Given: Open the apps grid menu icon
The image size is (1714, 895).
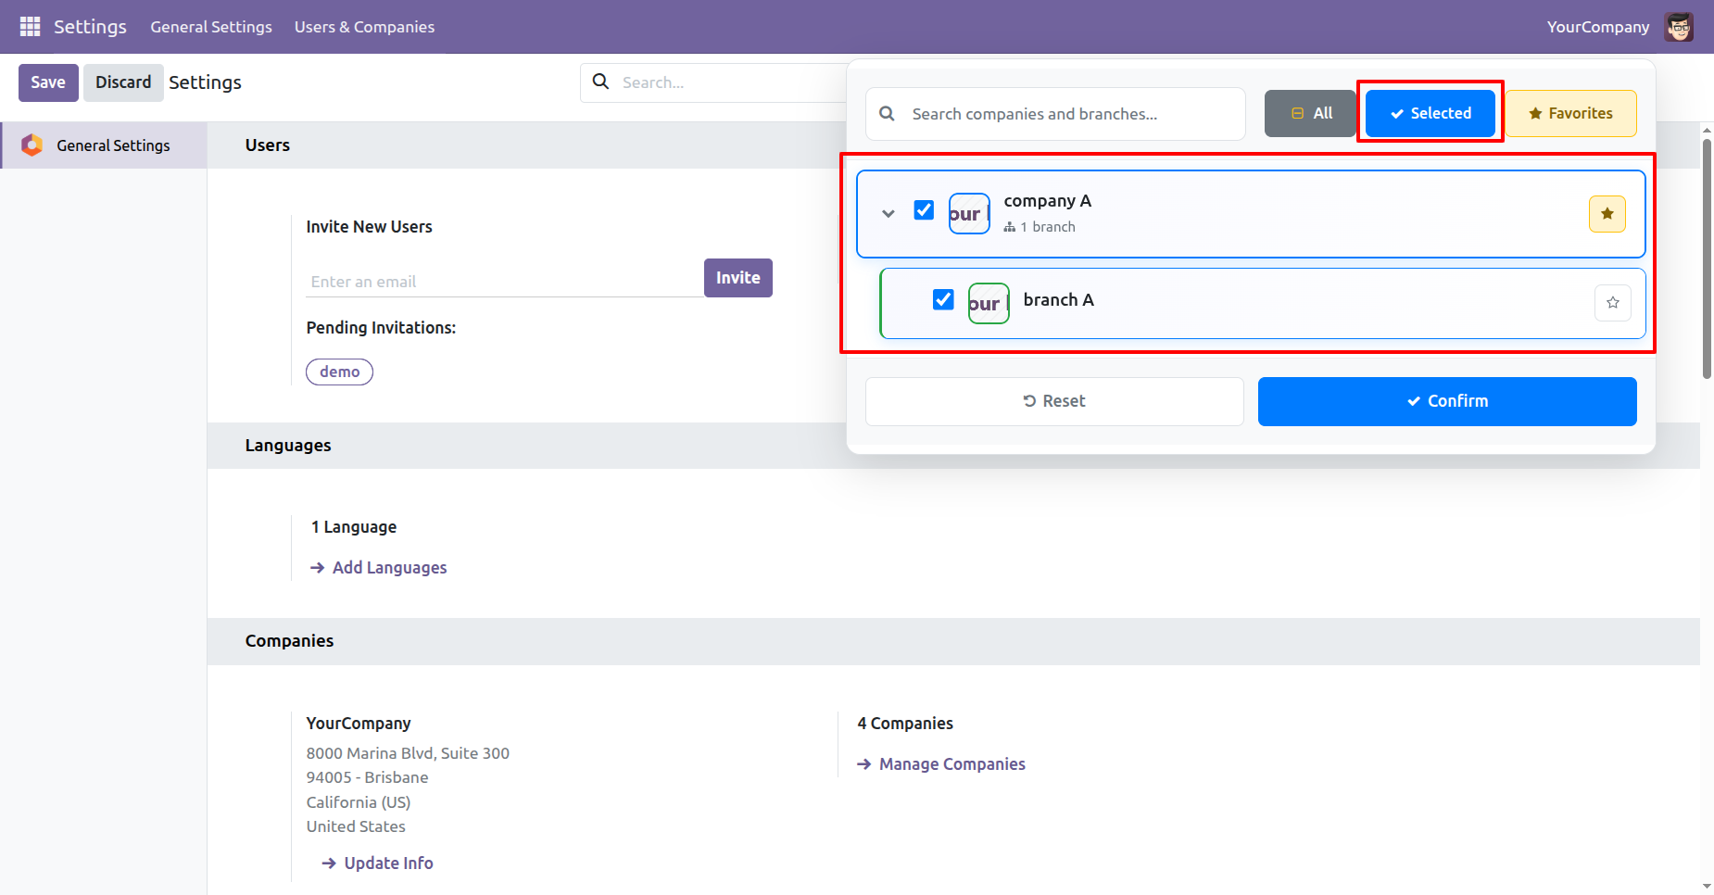Looking at the screenshot, I should point(30,27).
